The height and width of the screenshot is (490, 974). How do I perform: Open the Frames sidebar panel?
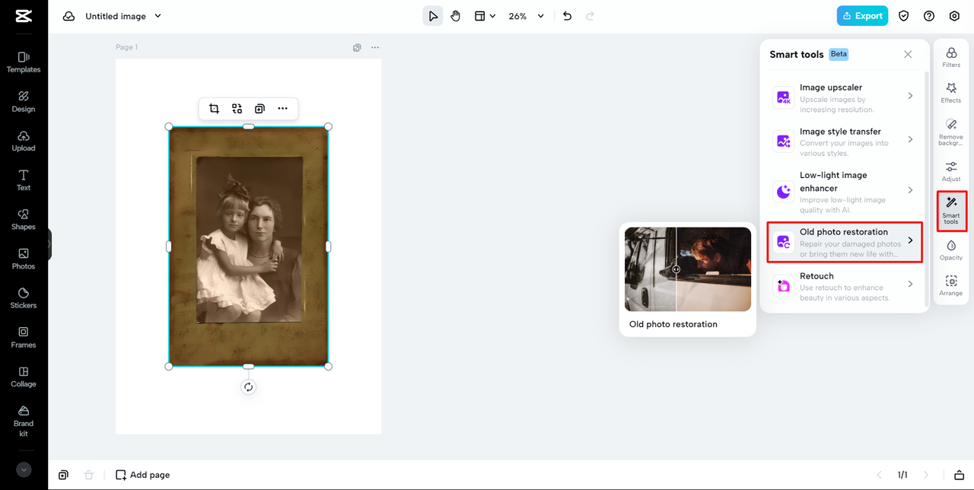click(24, 338)
